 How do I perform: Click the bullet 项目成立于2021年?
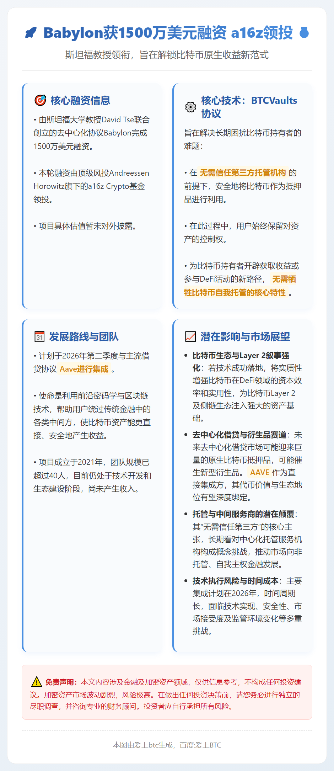92,475
